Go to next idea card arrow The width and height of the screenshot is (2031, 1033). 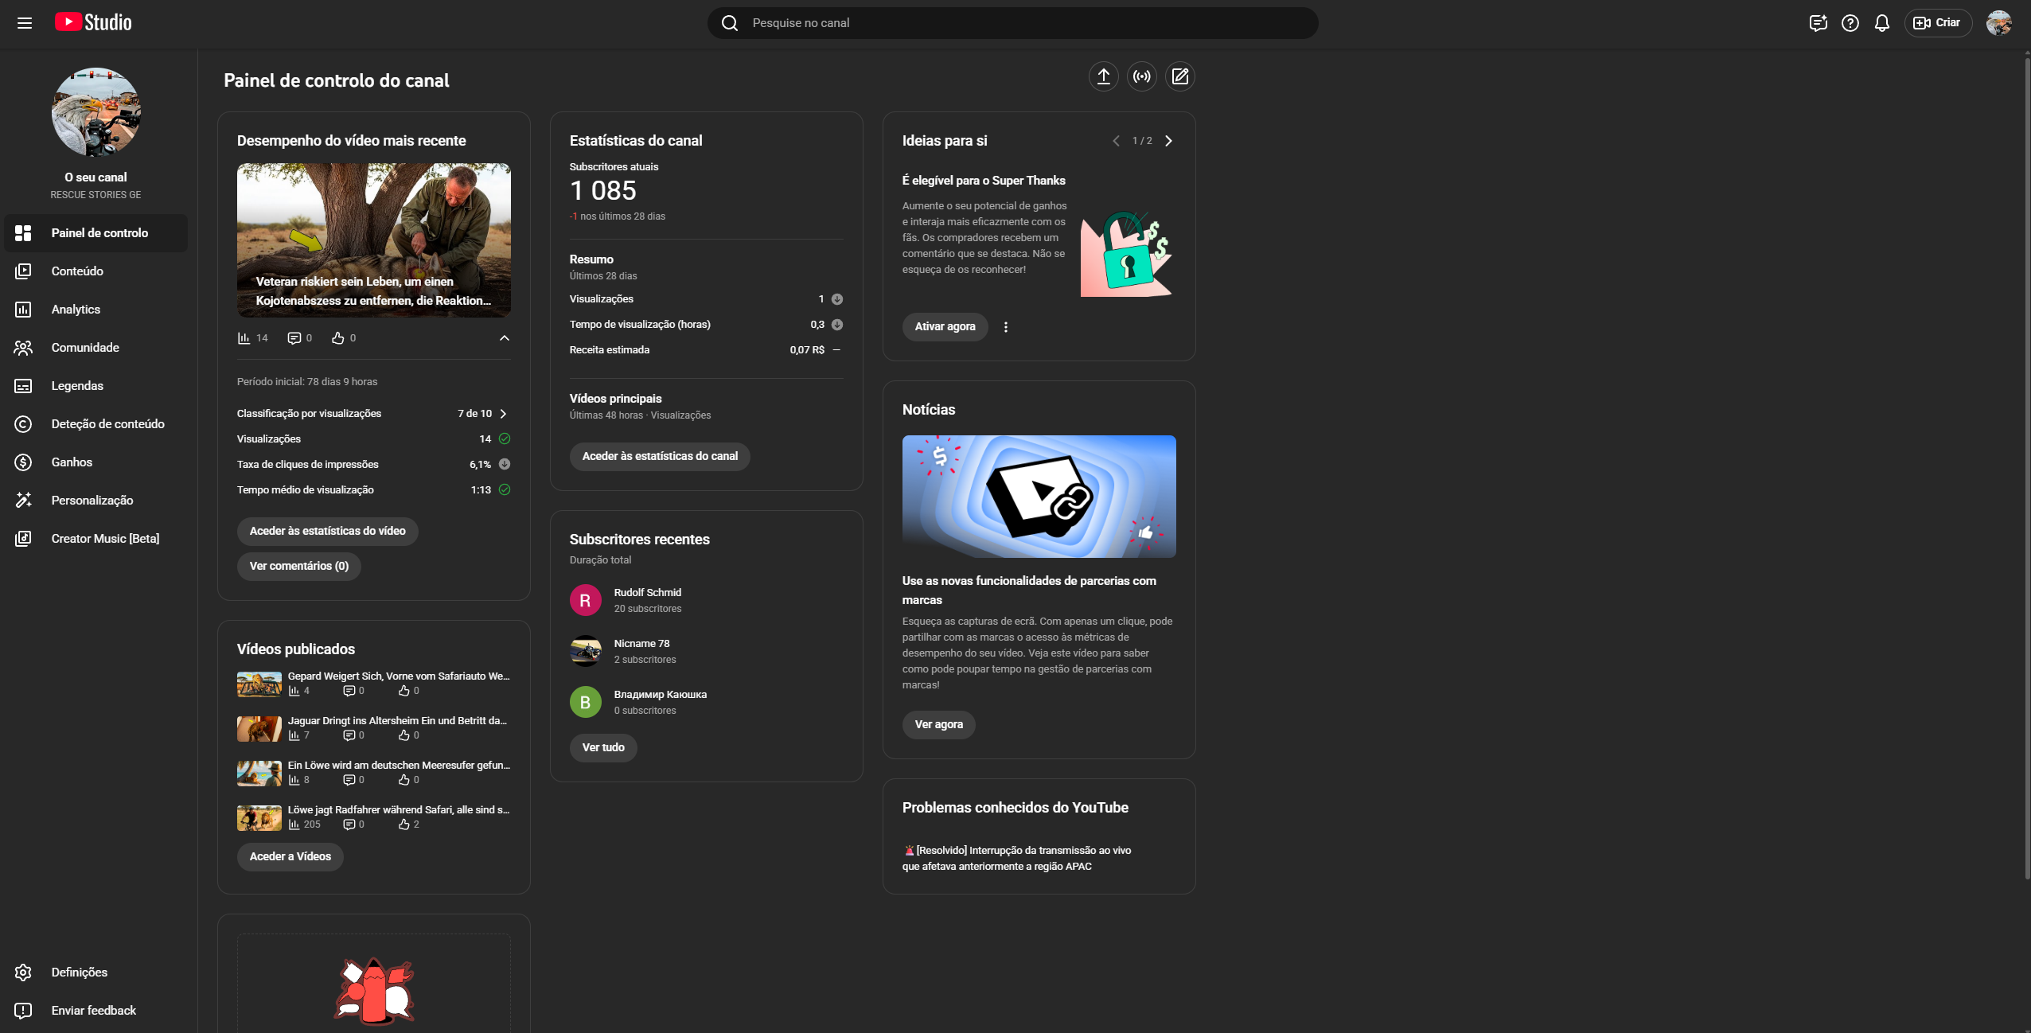tap(1168, 141)
